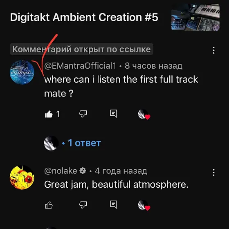Screen dimensions: 229x229
Task: Like the EMantraOfficial1 comment
Action: 49,114
